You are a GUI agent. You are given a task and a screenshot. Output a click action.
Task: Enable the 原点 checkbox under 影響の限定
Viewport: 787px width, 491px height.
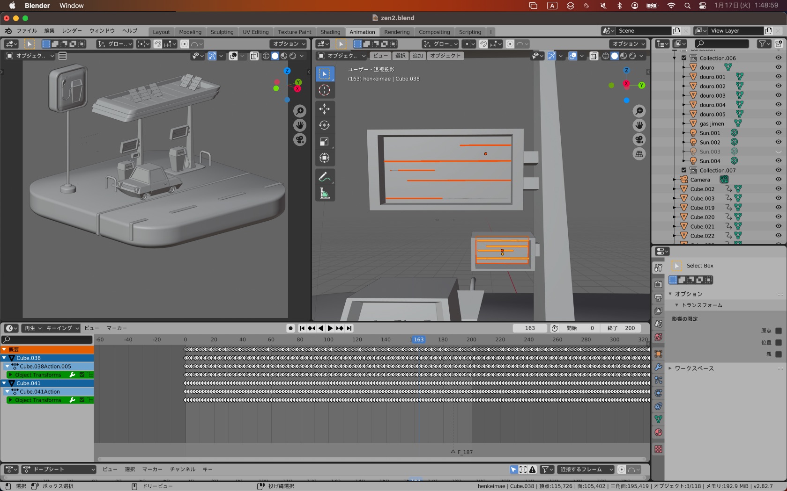tap(779, 331)
